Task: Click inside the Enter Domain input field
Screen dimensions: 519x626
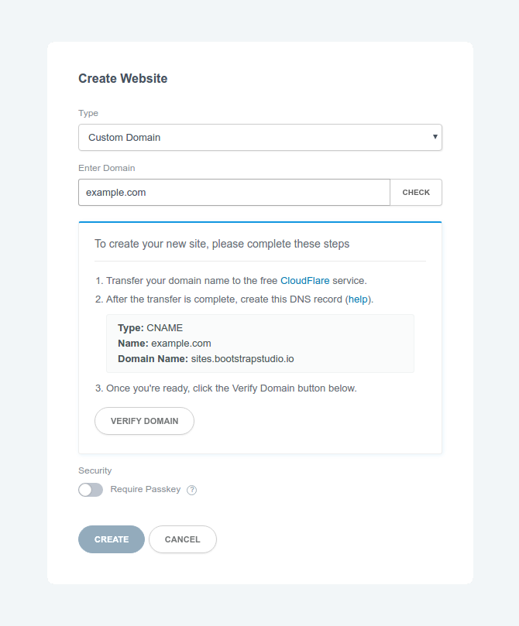Action: [x=232, y=192]
